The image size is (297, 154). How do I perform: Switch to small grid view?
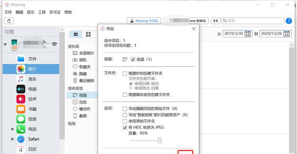click(76, 34)
